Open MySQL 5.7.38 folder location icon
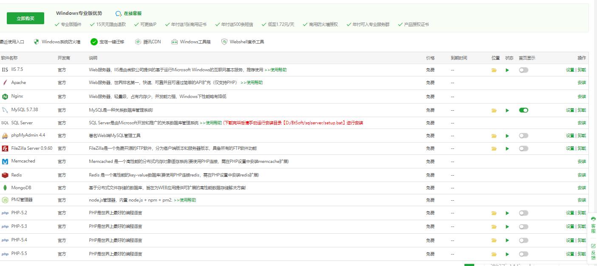The height and width of the screenshot is (266, 597). pos(494,110)
